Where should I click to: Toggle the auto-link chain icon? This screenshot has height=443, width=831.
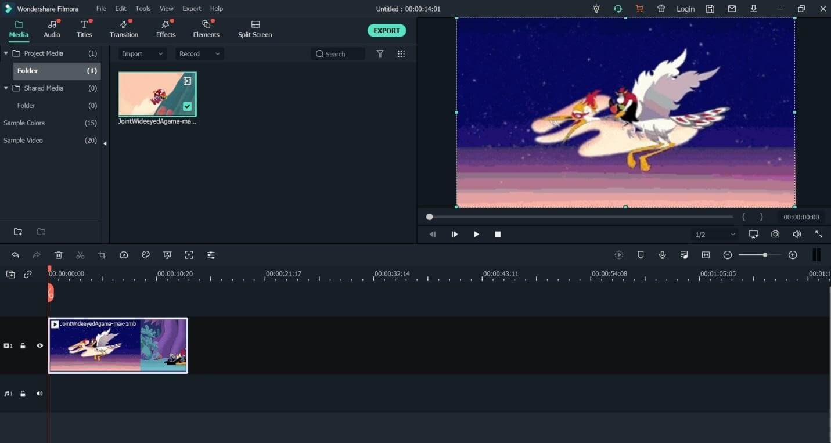click(28, 275)
